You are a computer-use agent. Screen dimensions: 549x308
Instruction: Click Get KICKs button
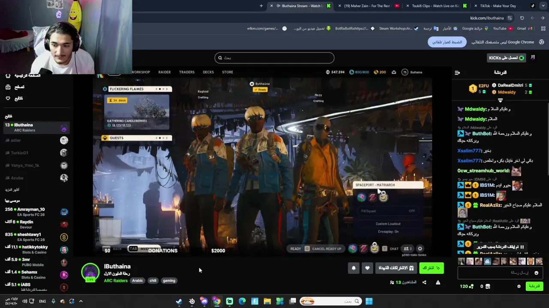[507, 58]
